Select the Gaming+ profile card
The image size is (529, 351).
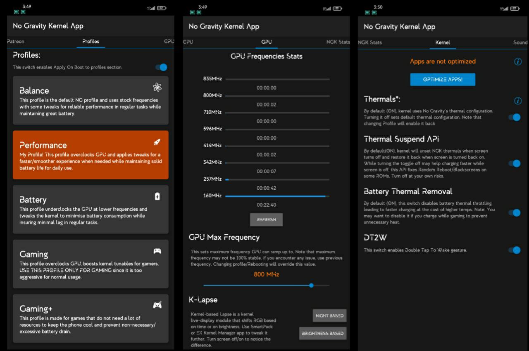click(91, 318)
